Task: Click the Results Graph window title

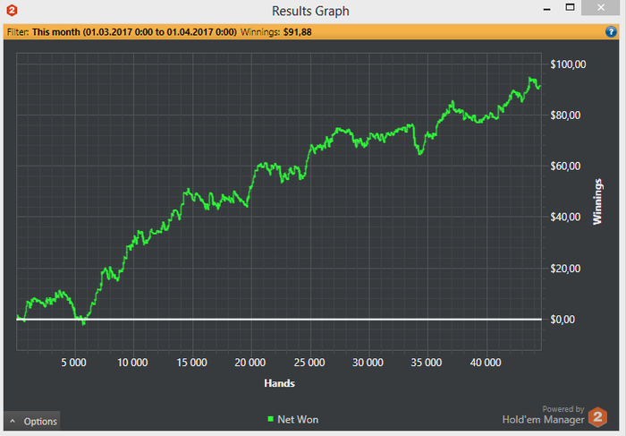Action: [x=310, y=11]
